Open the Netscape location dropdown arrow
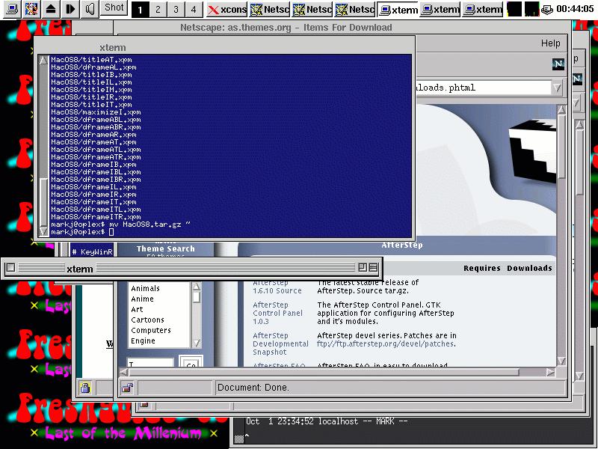Viewport: 598px width, 449px height. (557, 88)
